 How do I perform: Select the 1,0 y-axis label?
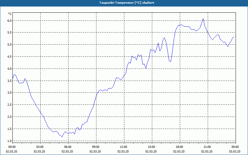(x=10, y=141)
